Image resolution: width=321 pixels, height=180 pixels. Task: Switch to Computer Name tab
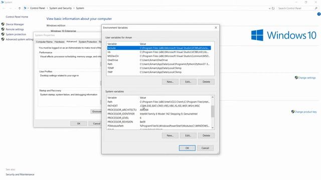pos(44,41)
